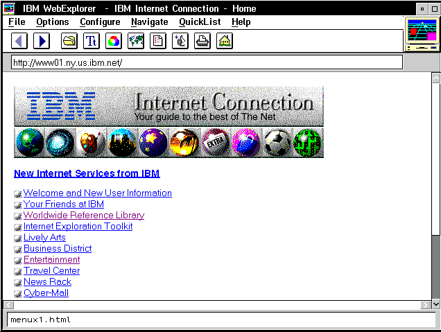This screenshot has height=332, width=441.
Task: Click the earth globe sphere in banner
Action: (30, 143)
